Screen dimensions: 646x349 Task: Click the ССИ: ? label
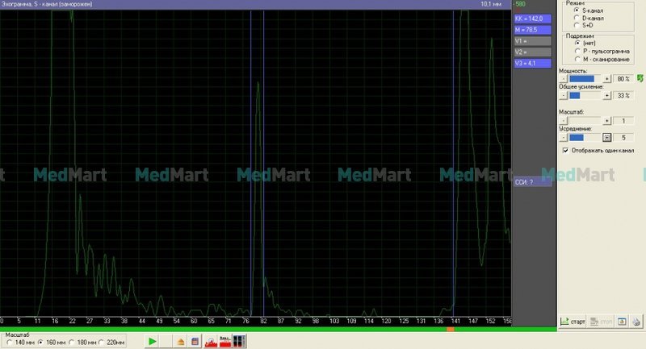(x=532, y=181)
